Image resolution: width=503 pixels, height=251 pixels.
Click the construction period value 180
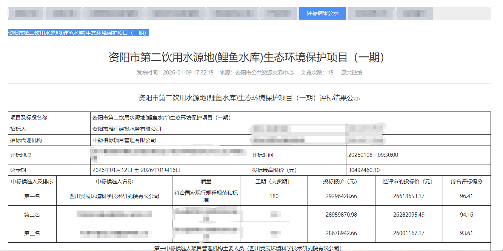tap(274, 195)
